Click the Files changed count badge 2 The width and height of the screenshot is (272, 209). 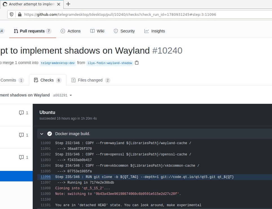click(108, 80)
